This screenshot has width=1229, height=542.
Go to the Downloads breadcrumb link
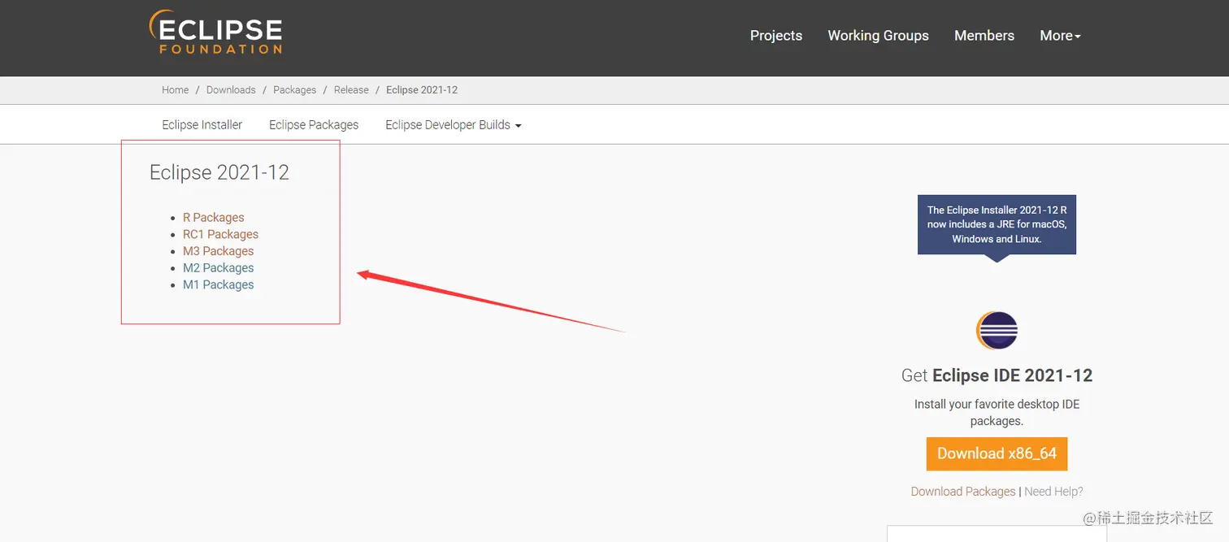tap(231, 90)
